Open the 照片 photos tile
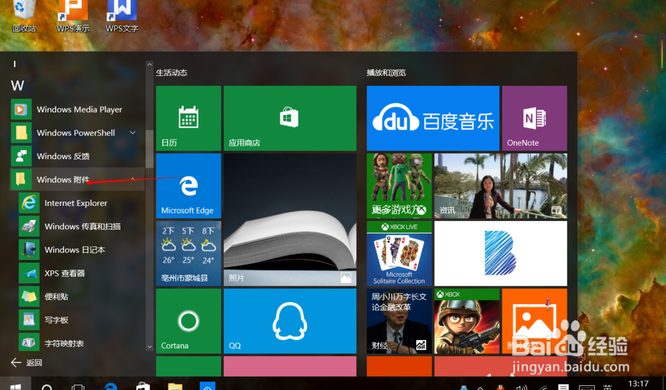 (x=290, y=220)
